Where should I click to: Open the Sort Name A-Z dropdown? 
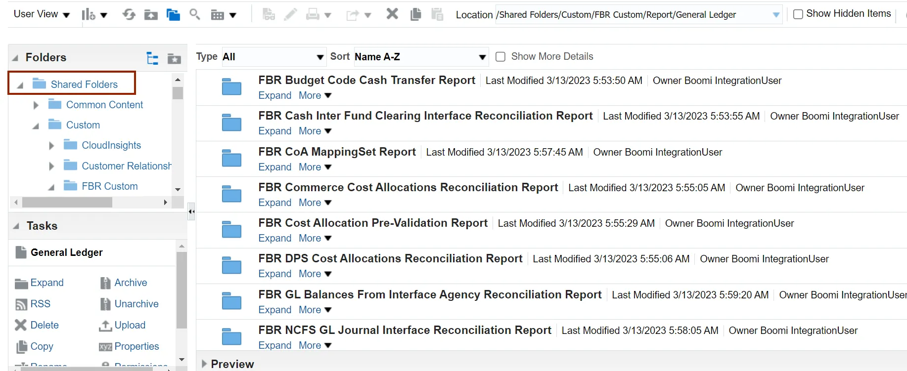(x=420, y=57)
